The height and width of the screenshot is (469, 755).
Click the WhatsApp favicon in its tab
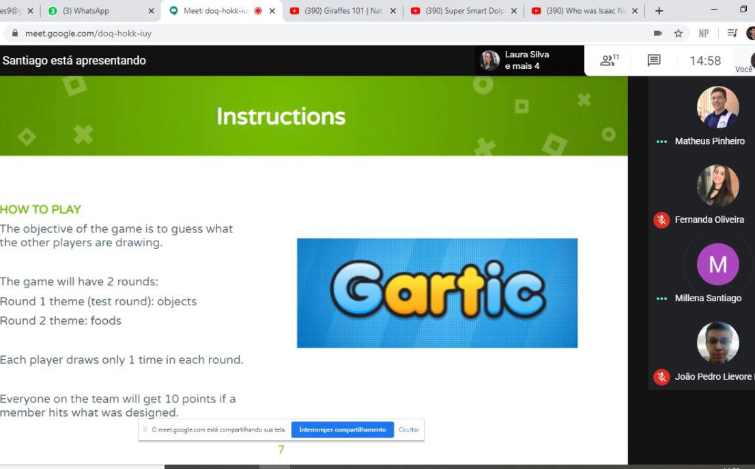pyautogui.click(x=53, y=11)
